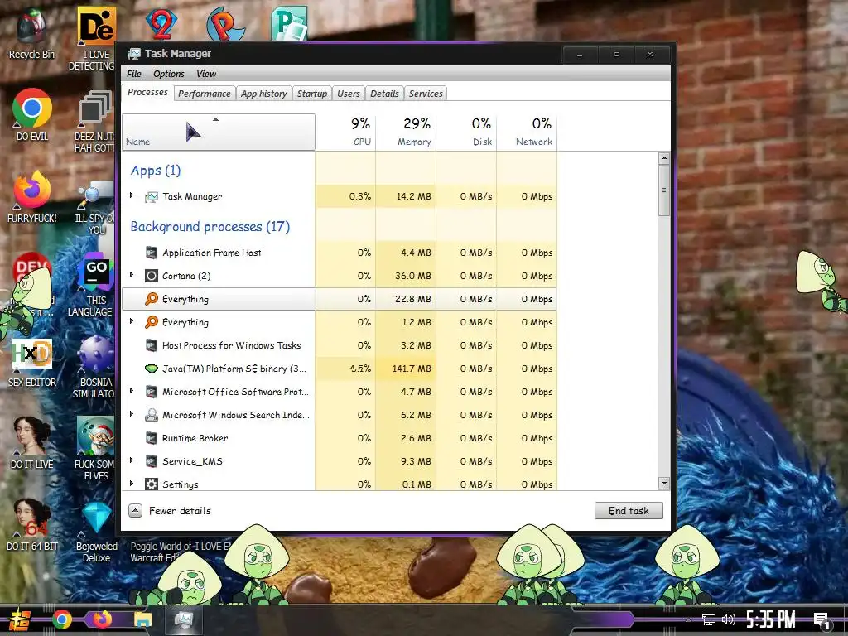Open the DO IT LIVE desktop icon

[x=32, y=444]
